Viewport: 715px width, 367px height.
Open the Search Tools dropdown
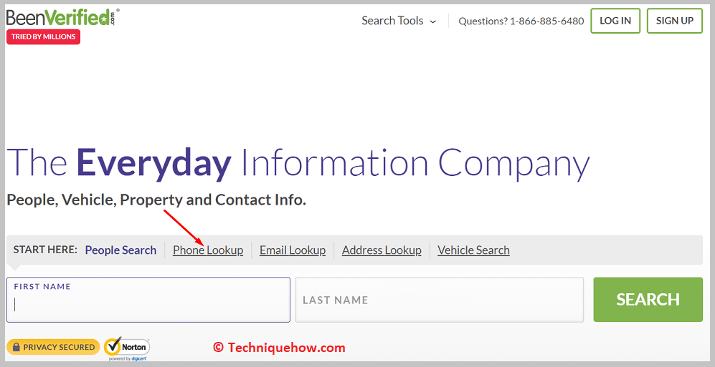[x=399, y=21]
